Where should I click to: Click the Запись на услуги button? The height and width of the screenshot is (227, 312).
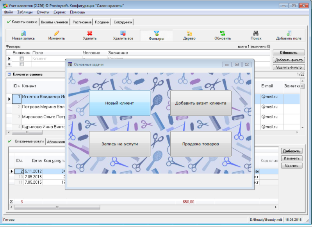(119, 144)
